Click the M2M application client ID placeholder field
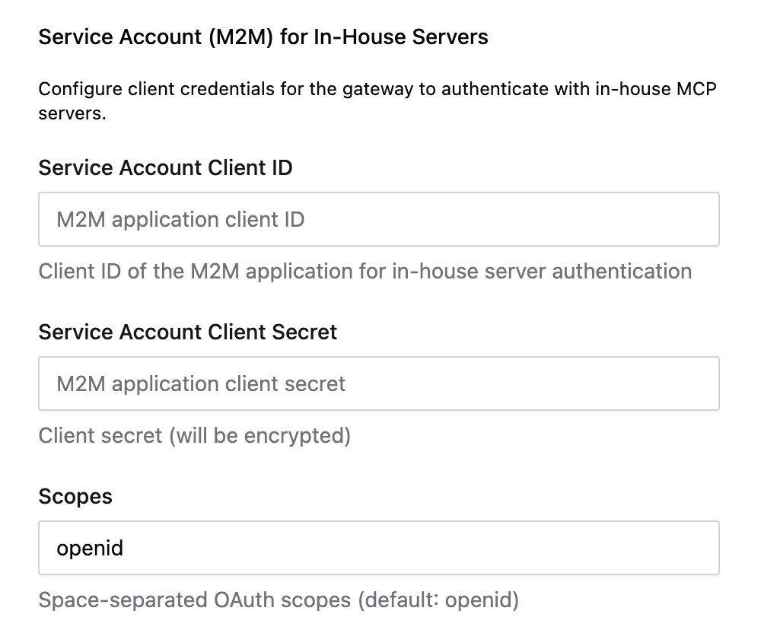The height and width of the screenshot is (630, 764). pyautogui.click(x=180, y=219)
